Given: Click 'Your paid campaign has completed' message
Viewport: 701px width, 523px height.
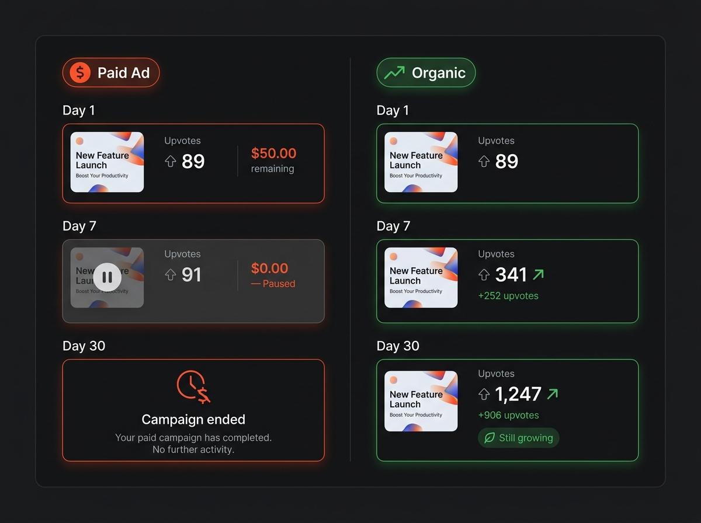Looking at the screenshot, I should pos(193,438).
